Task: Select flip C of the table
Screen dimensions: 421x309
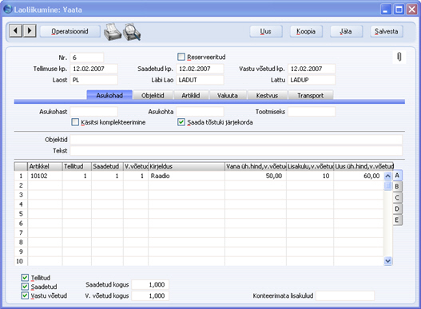Action: pos(397,197)
